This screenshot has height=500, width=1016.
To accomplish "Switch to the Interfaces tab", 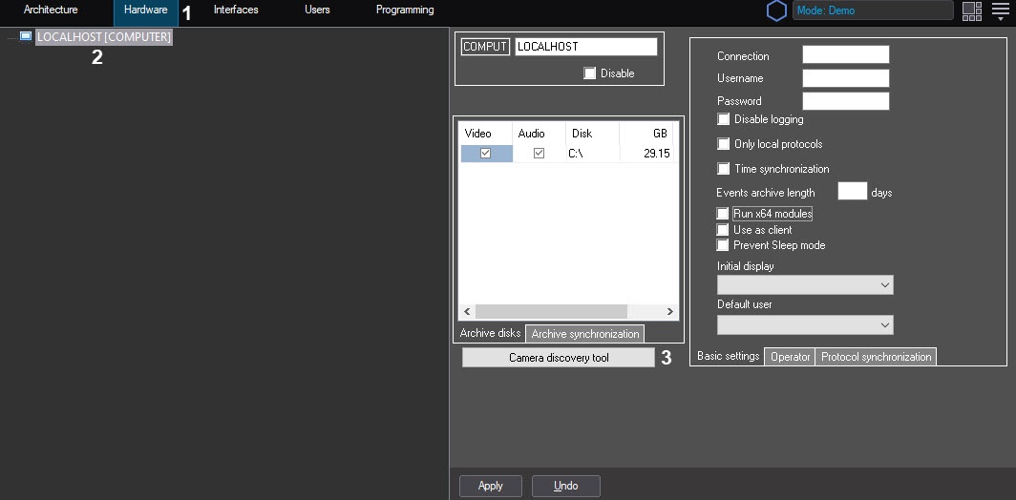I will point(236,10).
